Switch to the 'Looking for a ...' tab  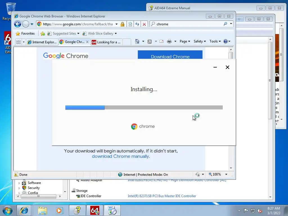107,42
